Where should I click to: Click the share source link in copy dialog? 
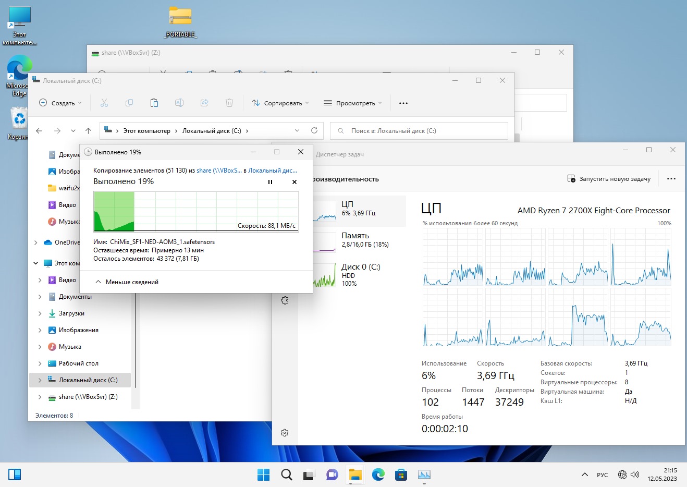point(219,171)
